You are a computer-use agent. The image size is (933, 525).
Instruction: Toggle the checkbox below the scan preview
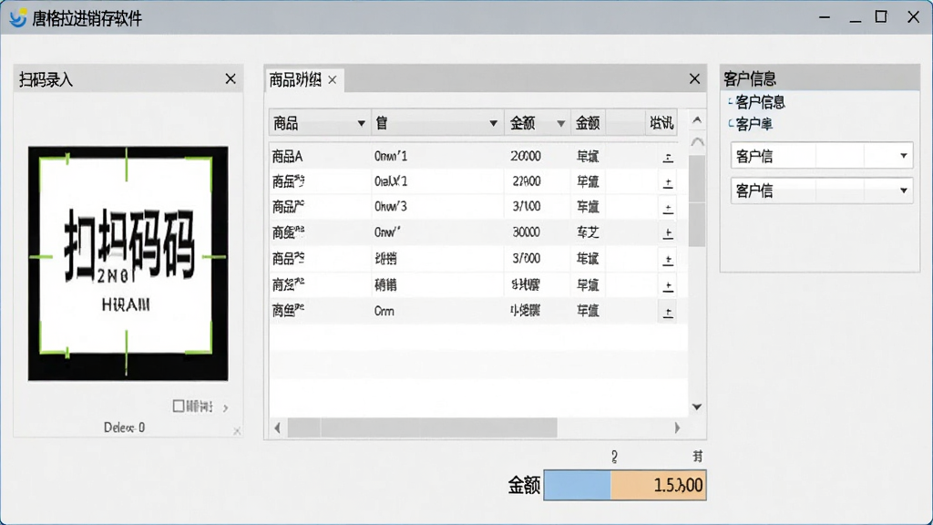[178, 406]
